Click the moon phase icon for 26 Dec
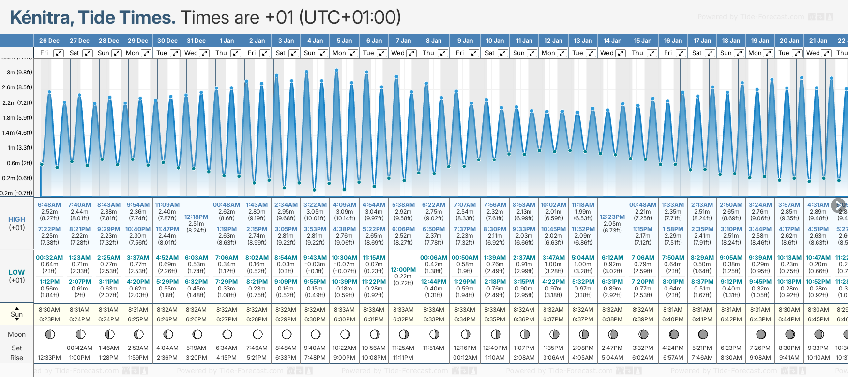Viewport: 848px width, 377px height. click(x=49, y=334)
